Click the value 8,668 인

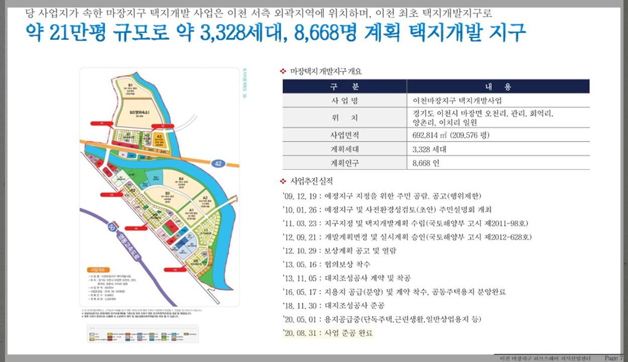(x=425, y=163)
